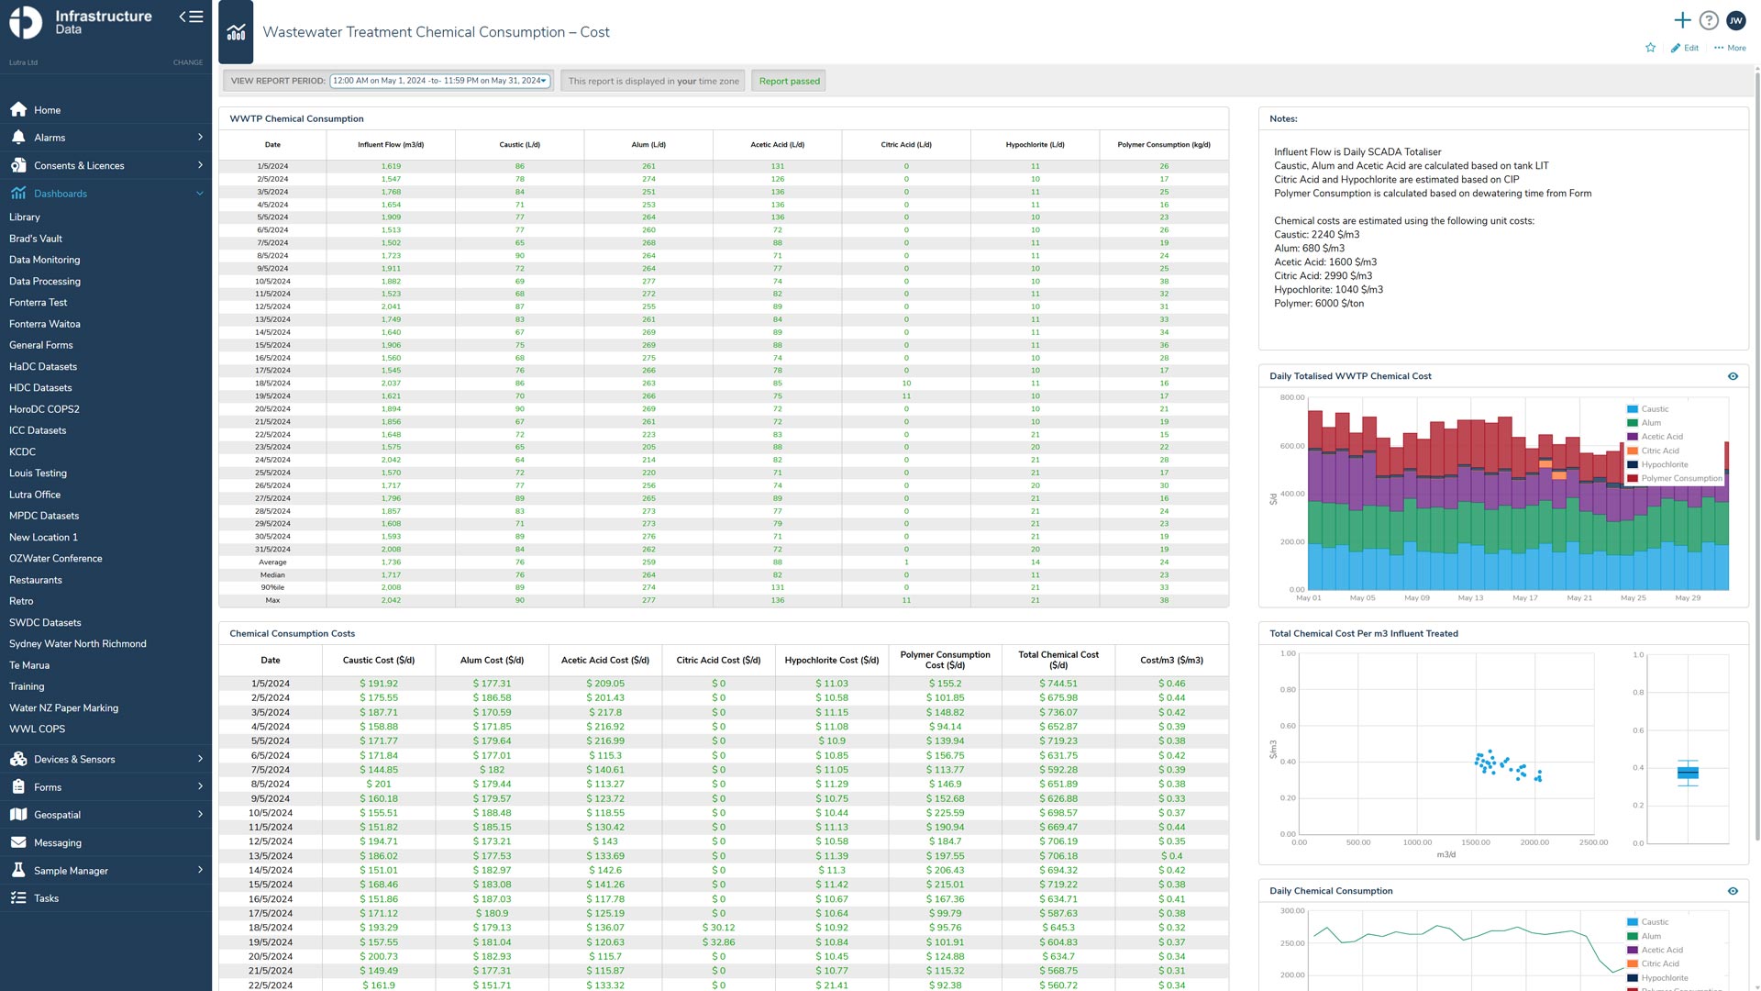Click the star favorite icon
Screen dimensions: 1761x991
point(1650,48)
